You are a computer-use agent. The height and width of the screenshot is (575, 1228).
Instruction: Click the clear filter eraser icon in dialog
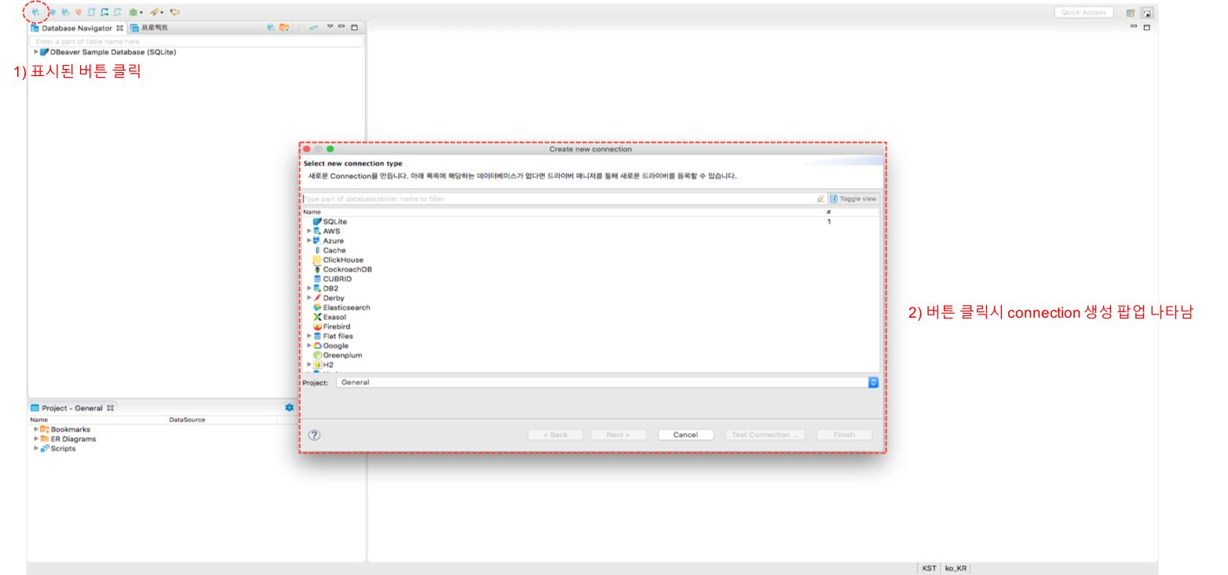[820, 198]
